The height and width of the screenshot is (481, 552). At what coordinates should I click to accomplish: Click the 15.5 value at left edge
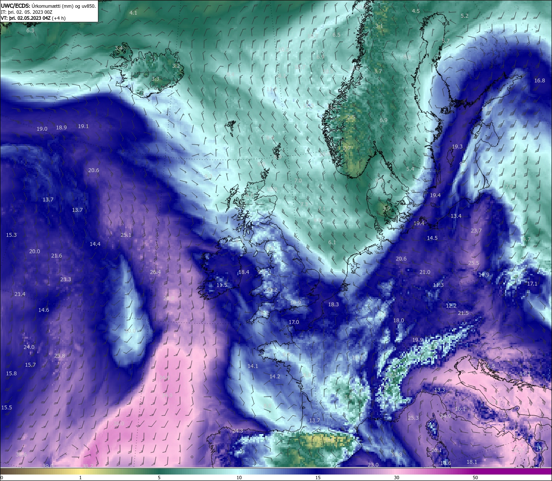coord(6,408)
